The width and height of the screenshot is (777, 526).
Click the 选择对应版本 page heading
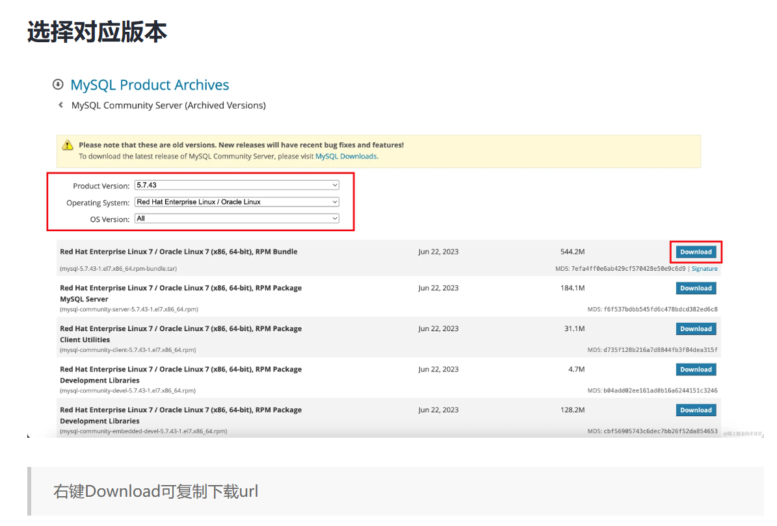98,32
